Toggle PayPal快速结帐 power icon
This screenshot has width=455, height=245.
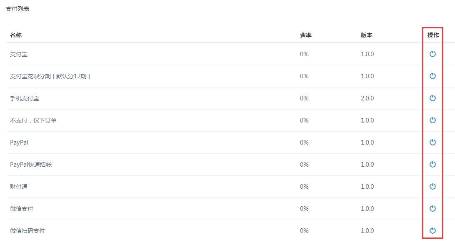pyautogui.click(x=432, y=164)
